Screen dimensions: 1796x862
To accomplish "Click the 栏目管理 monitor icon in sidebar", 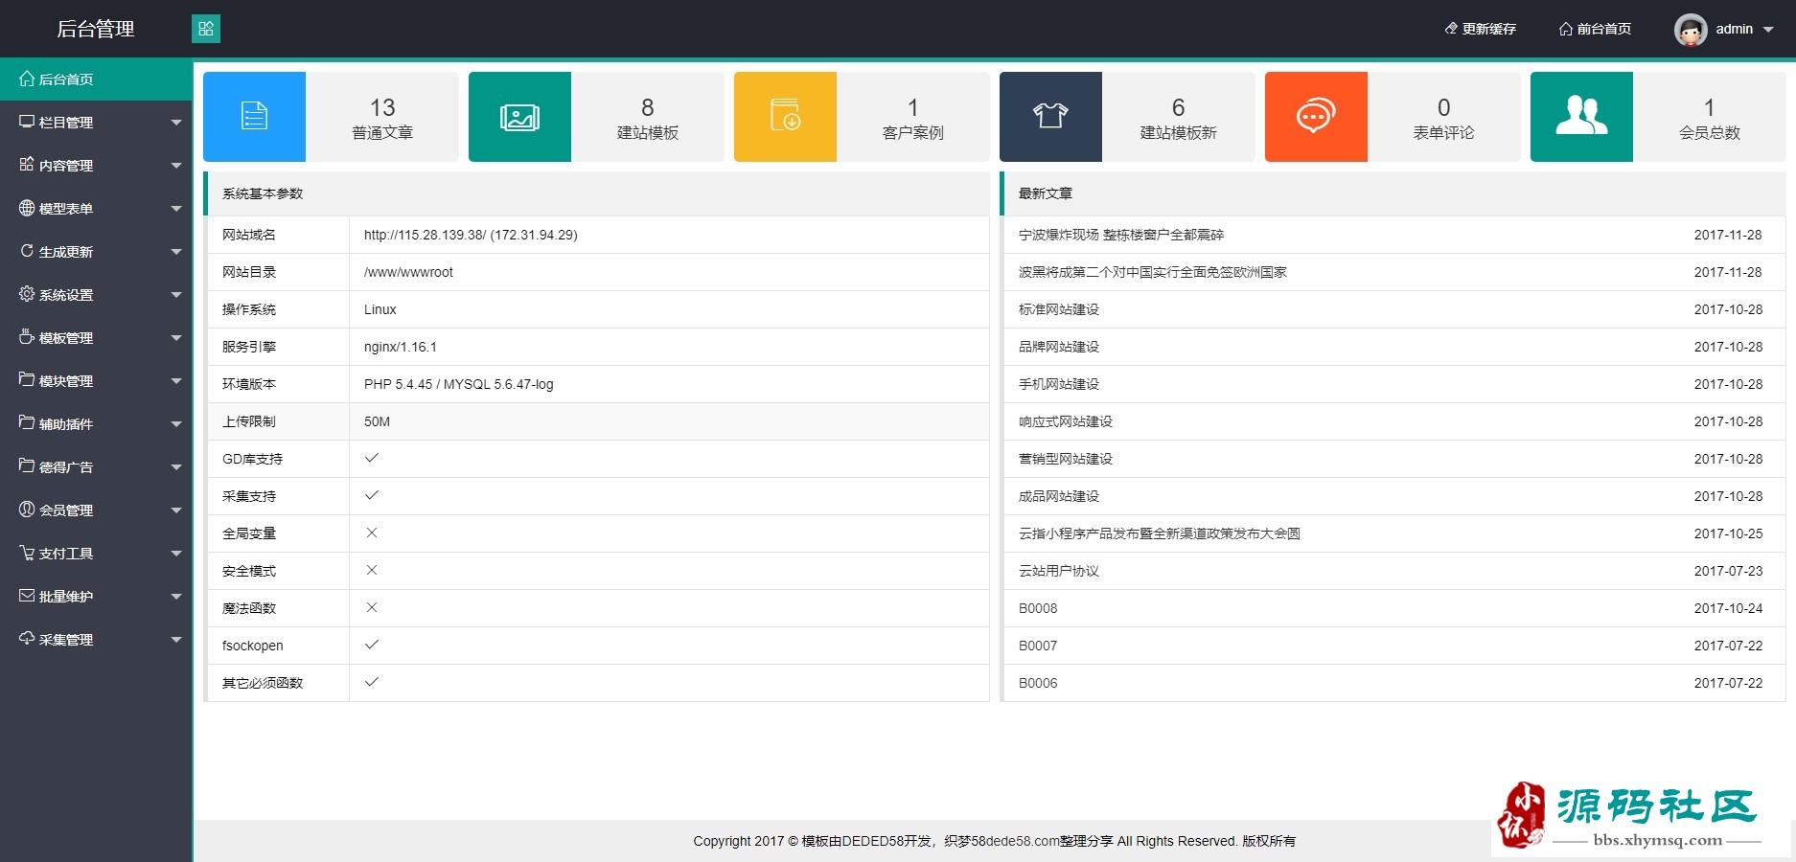I will pyautogui.click(x=27, y=122).
